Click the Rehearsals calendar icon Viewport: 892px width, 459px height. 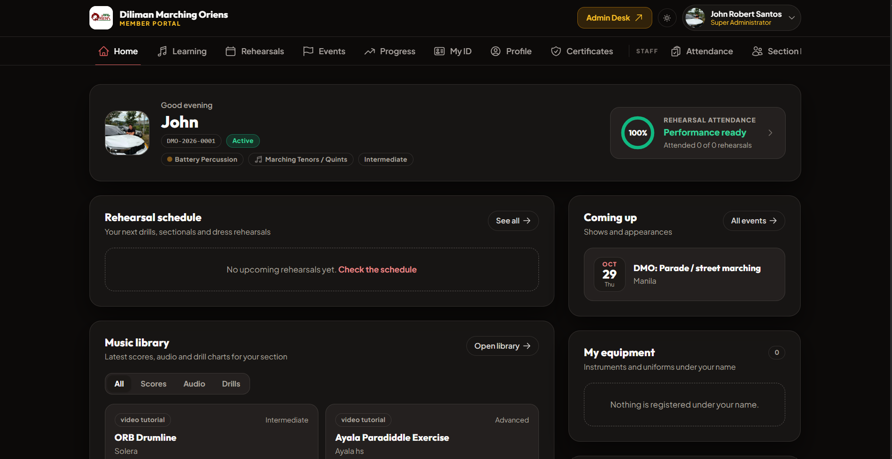click(x=230, y=51)
